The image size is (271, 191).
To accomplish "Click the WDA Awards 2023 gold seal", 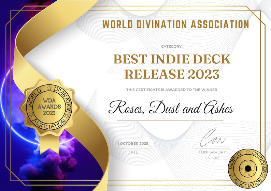I will click(49, 107).
